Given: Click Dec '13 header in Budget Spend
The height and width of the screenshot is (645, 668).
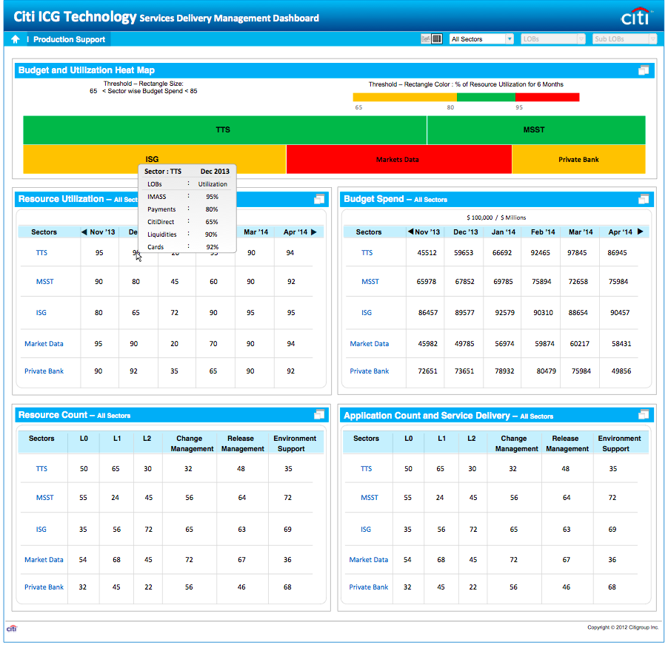Looking at the screenshot, I should (x=466, y=232).
